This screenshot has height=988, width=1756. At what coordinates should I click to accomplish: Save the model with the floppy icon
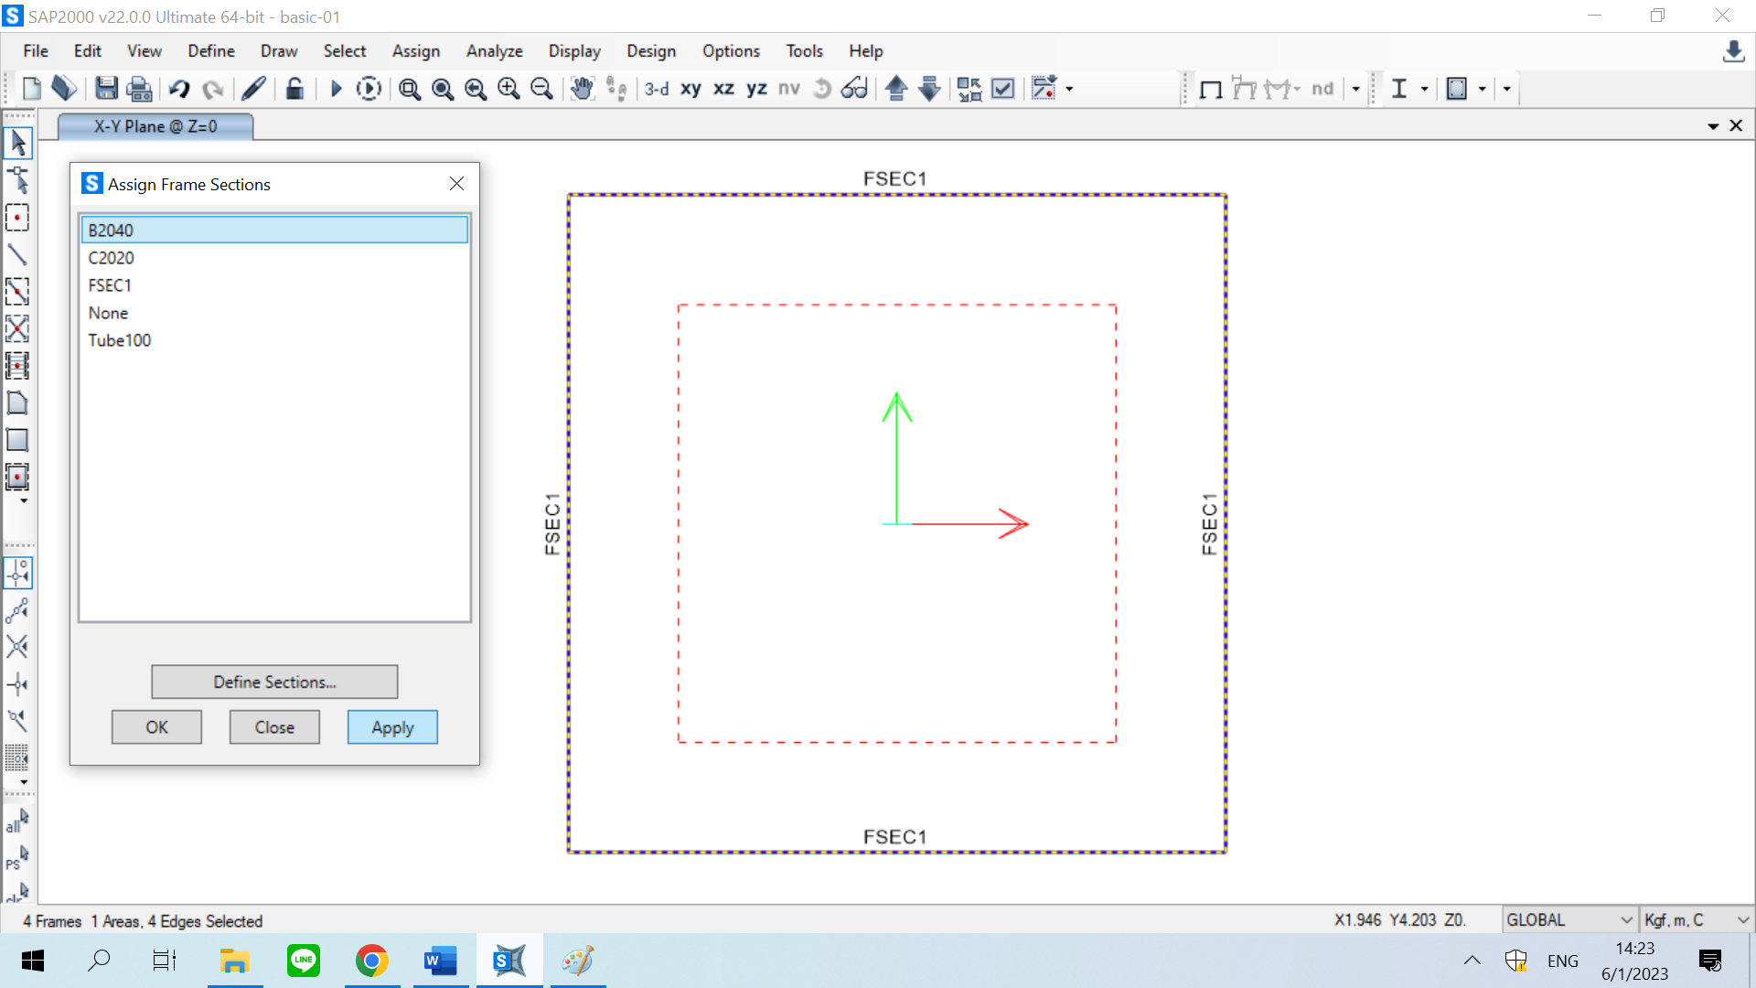point(106,89)
